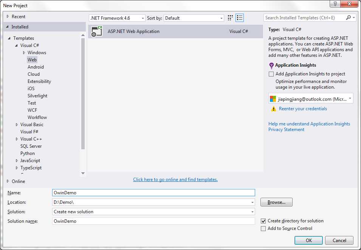Open the Location path dropdown
The image size is (361, 250).
253,202
